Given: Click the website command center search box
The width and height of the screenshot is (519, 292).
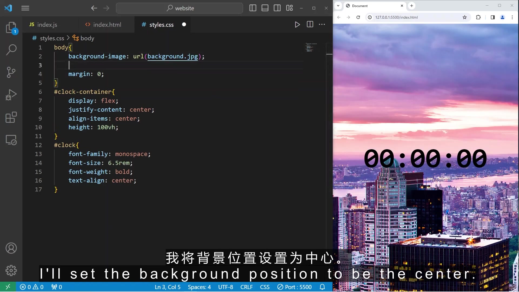Looking at the screenshot, I should point(179,8).
